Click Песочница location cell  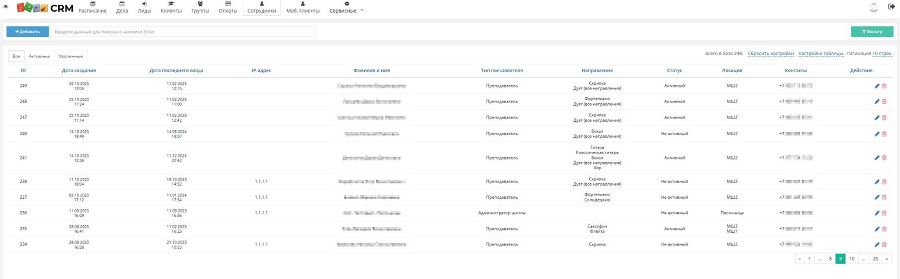tap(732, 213)
